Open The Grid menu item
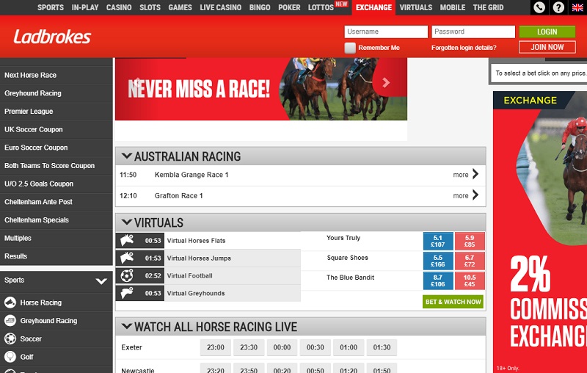587x373 pixels. 488,7
